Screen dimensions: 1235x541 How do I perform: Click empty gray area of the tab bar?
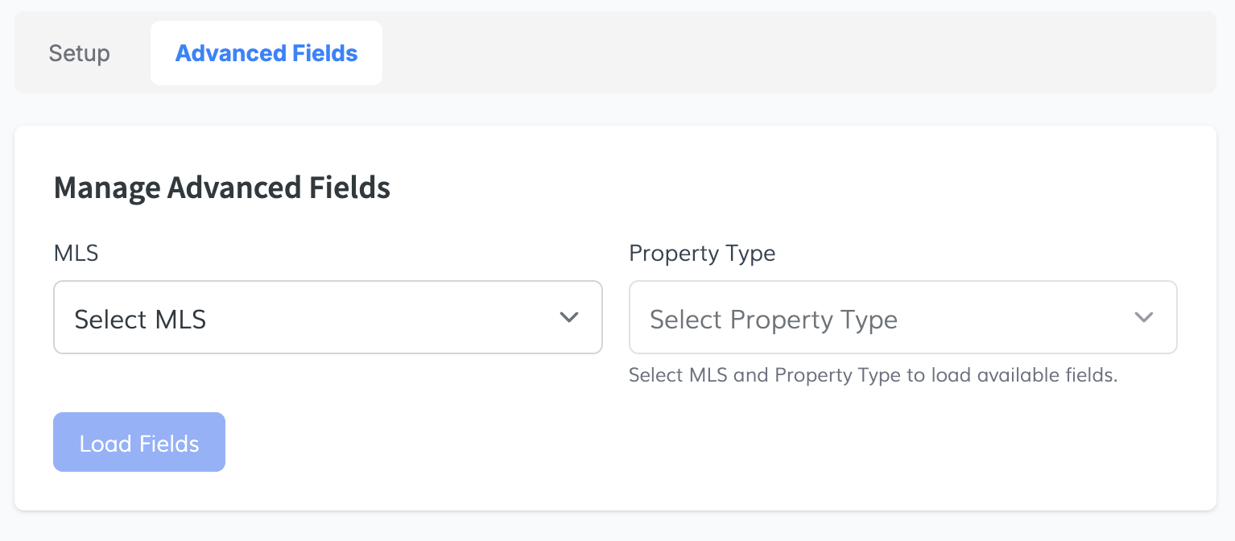(797, 53)
